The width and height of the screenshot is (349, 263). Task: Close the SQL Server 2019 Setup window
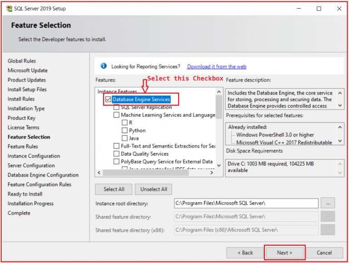(339, 9)
